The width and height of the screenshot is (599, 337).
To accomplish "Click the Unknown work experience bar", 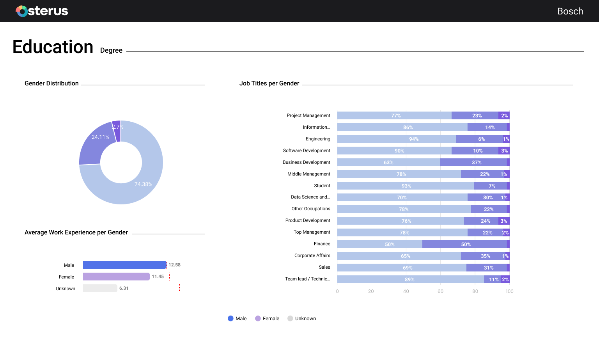I will point(100,288).
